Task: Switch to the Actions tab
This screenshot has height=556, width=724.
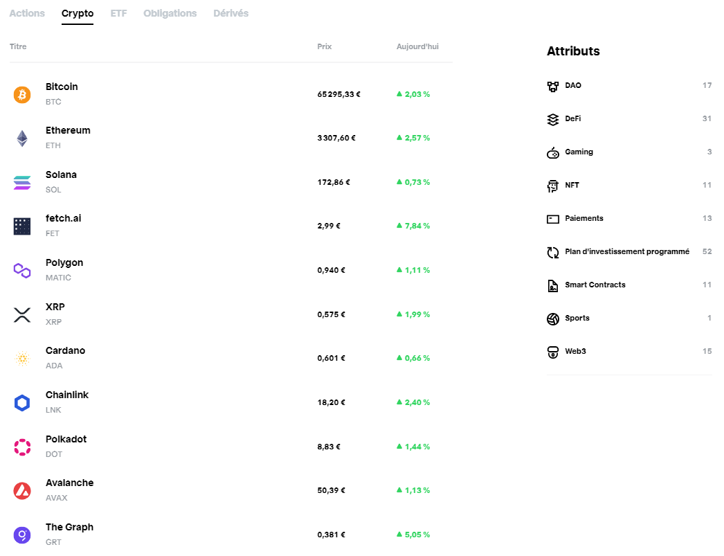Action: (x=27, y=13)
